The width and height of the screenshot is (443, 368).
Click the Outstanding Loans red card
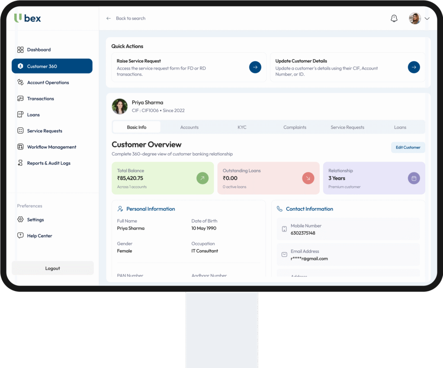268,178
